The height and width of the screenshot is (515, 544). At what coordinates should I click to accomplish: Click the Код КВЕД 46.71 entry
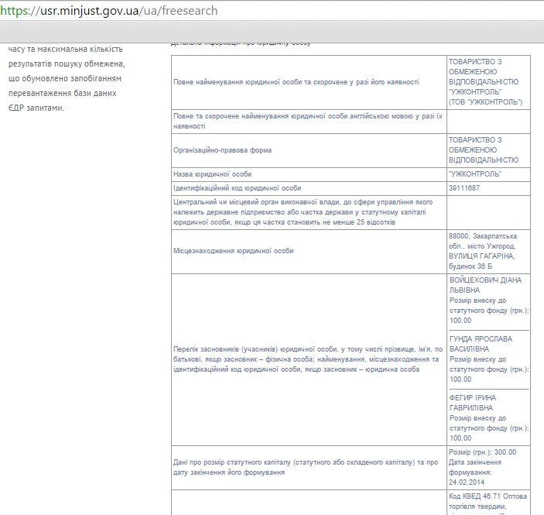[x=488, y=502]
